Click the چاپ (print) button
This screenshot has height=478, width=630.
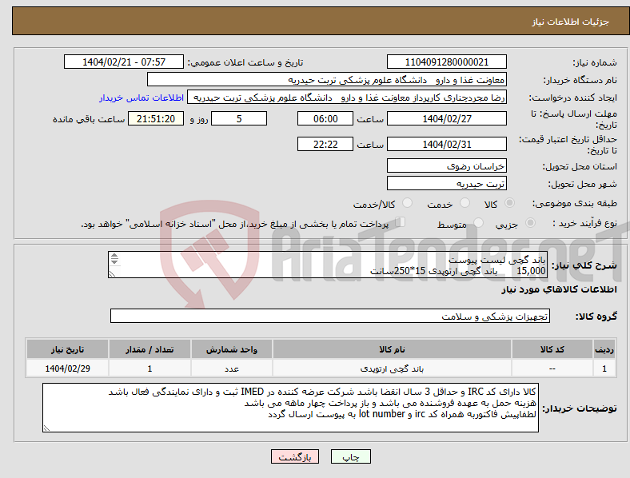pos(351,456)
